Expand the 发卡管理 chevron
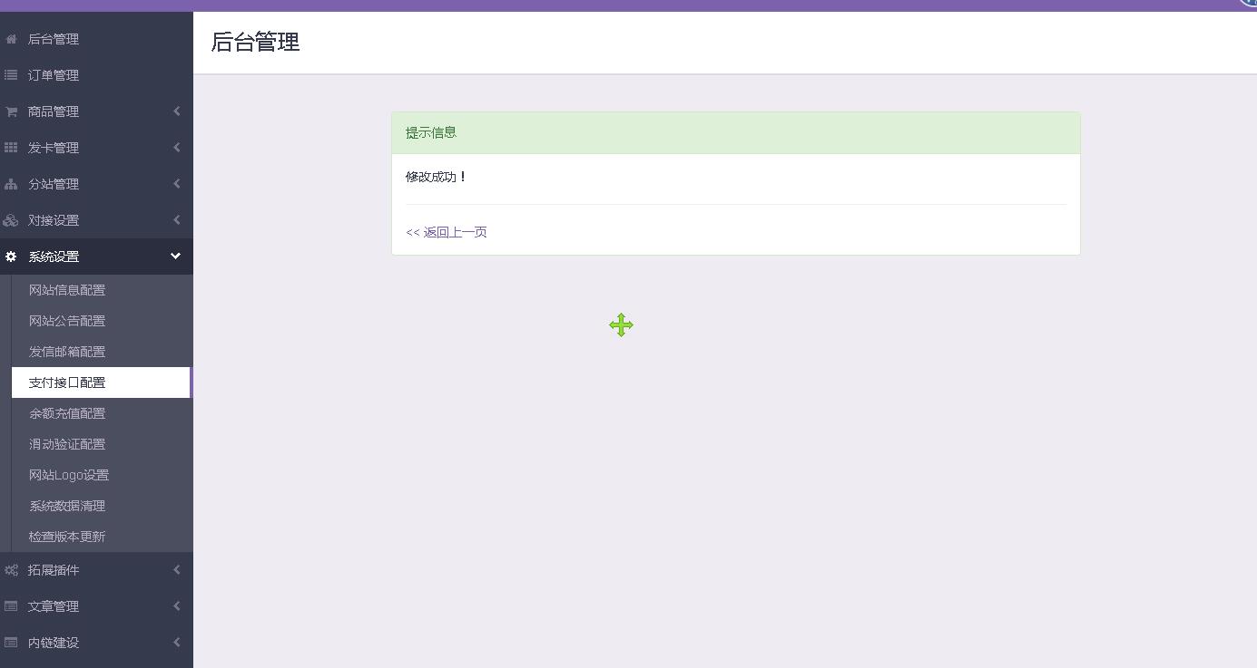Viewport: 1257px width, 668px height. (x=176, y=148)
